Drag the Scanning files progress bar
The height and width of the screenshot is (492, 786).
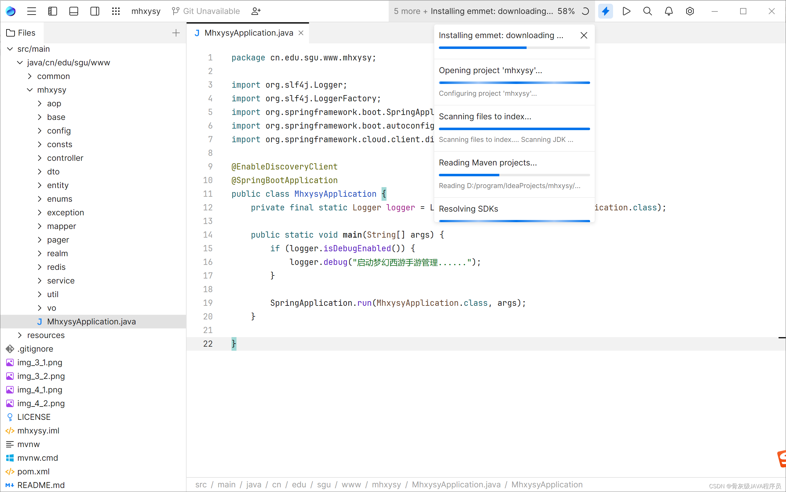point(514,128)
